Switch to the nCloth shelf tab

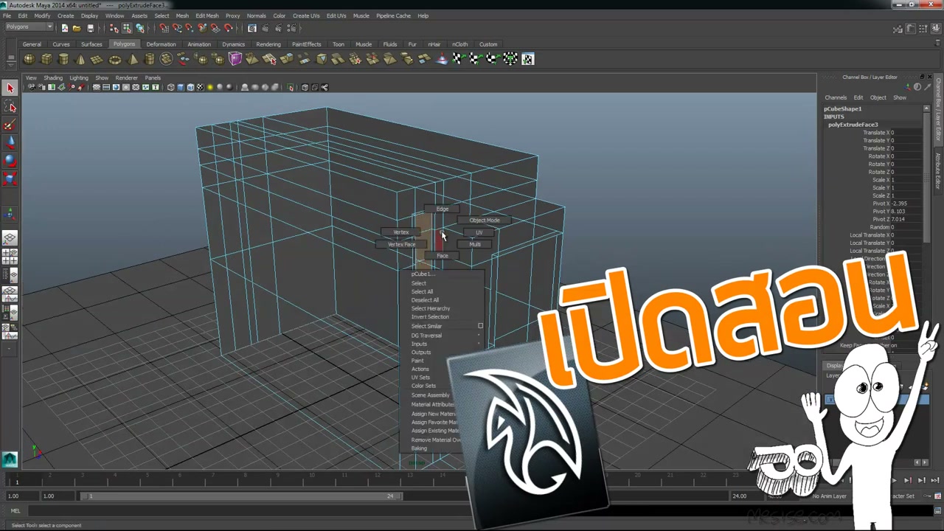coord(459,44)
